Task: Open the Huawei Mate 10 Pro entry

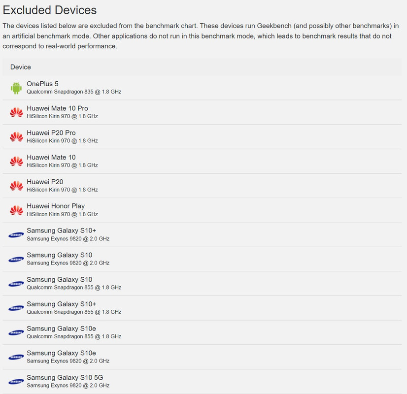Action: (x=57, y=108)
